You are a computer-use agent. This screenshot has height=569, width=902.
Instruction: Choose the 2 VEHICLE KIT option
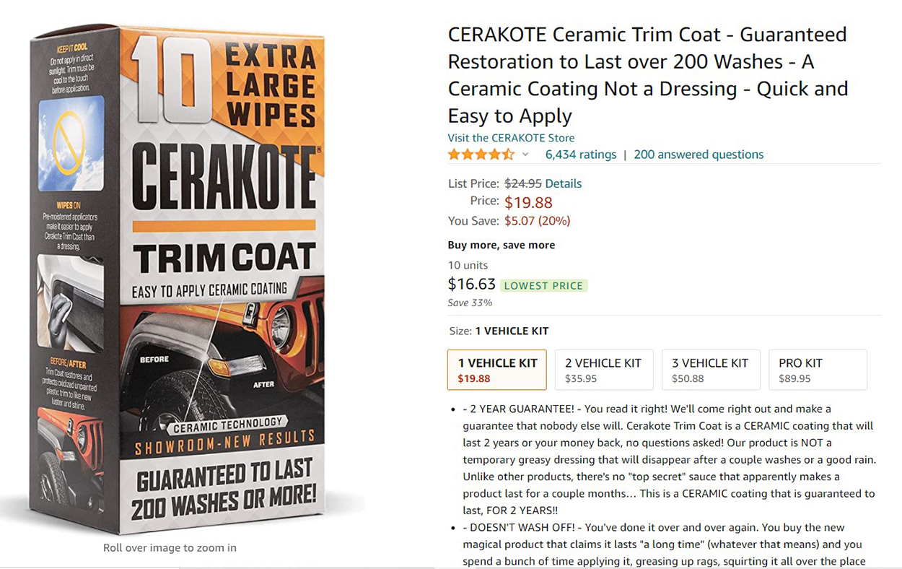[x=603, y=370]
